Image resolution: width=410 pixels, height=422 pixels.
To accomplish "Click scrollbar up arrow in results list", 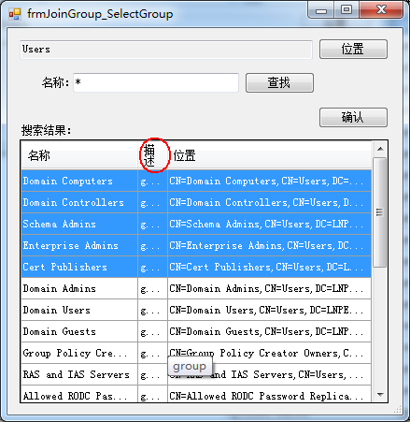I will [380, 149].
